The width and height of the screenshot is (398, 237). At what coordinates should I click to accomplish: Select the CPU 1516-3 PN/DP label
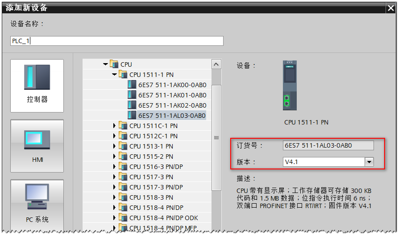click(156, 167)
